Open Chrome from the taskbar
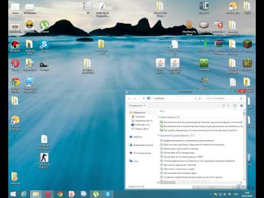This screenshot has width=264, height=198. point(60,194)
